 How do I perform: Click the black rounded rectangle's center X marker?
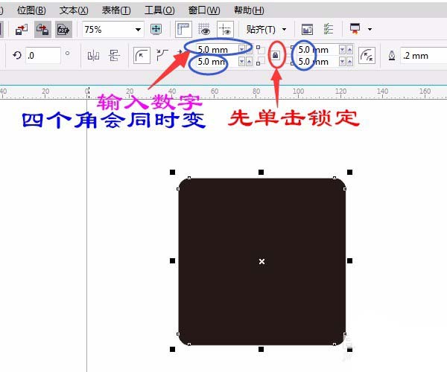pos(261,261)
